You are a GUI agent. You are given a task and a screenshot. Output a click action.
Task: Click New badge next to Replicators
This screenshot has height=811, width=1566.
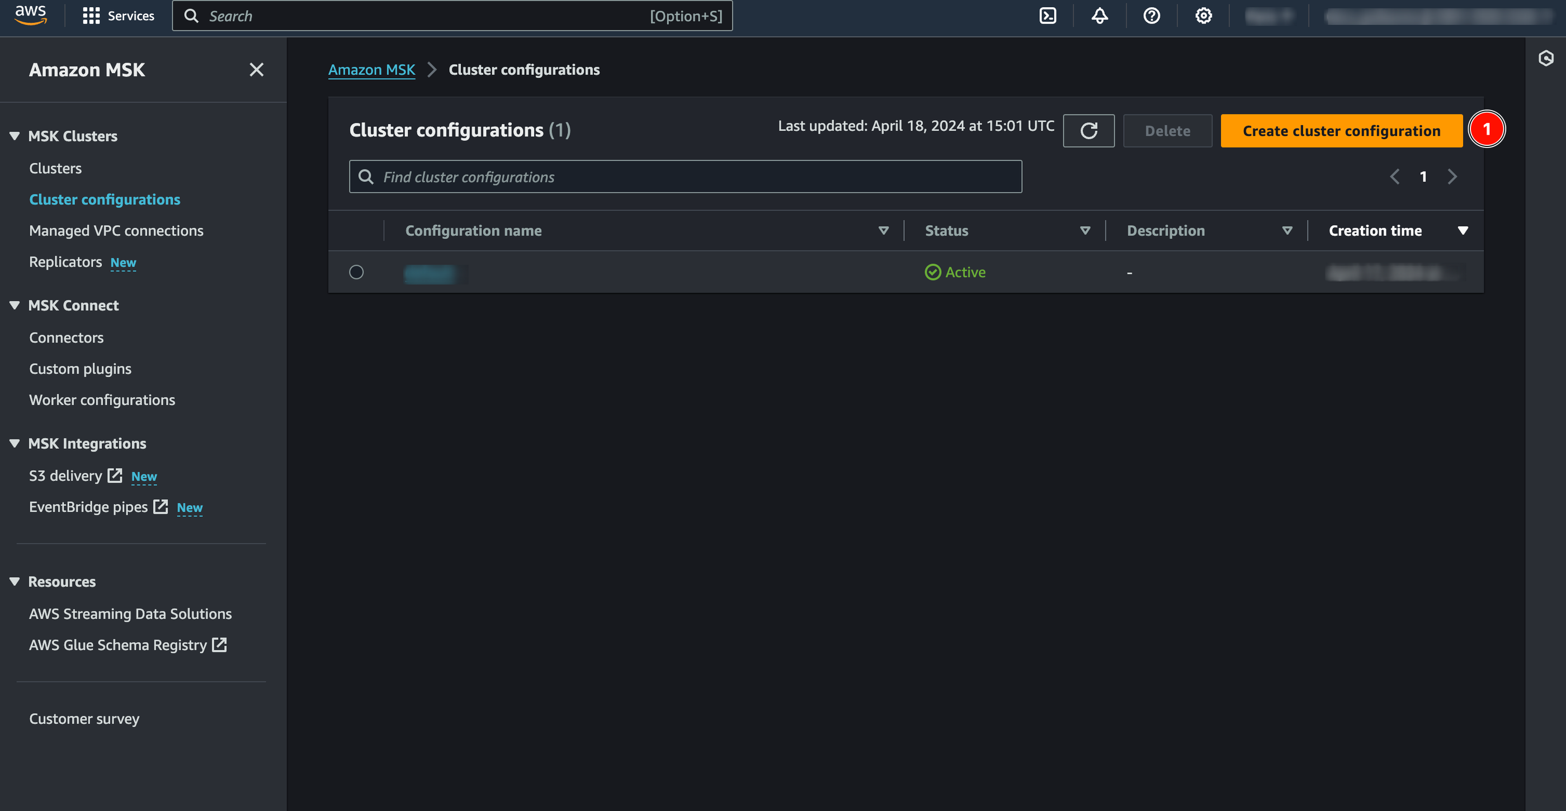[x=124, y=263]
